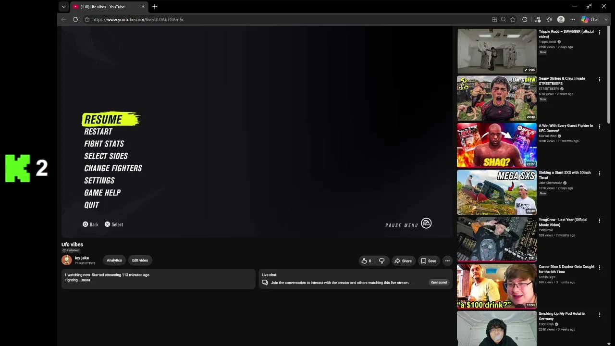Open the favorites list
The width and height of the screenshot is (615, 346).
[549, 20]
